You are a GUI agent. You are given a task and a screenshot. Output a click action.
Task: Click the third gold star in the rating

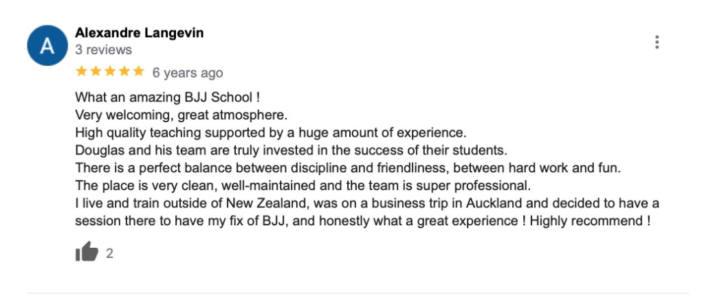tap(110, 71)
